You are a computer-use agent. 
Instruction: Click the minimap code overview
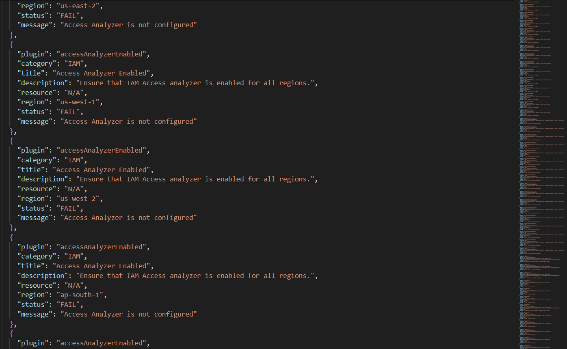tap(541, 174)
